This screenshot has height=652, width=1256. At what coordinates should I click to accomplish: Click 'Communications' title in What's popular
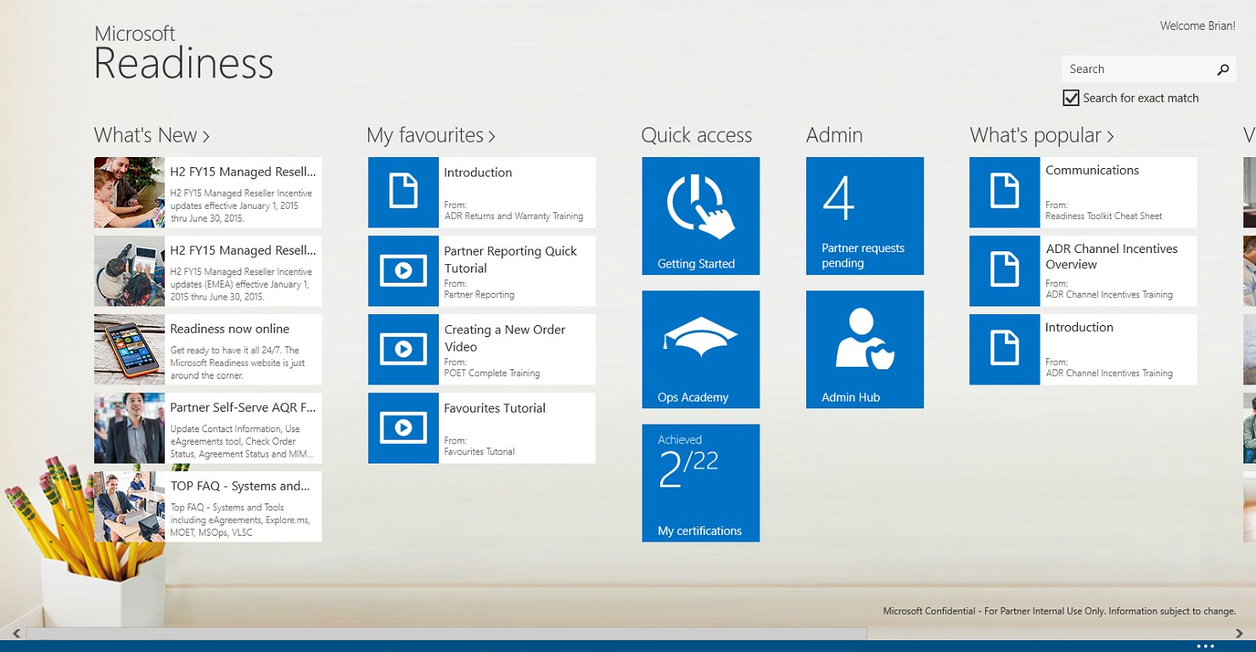pyautogui.click(x=1092, y=170)
